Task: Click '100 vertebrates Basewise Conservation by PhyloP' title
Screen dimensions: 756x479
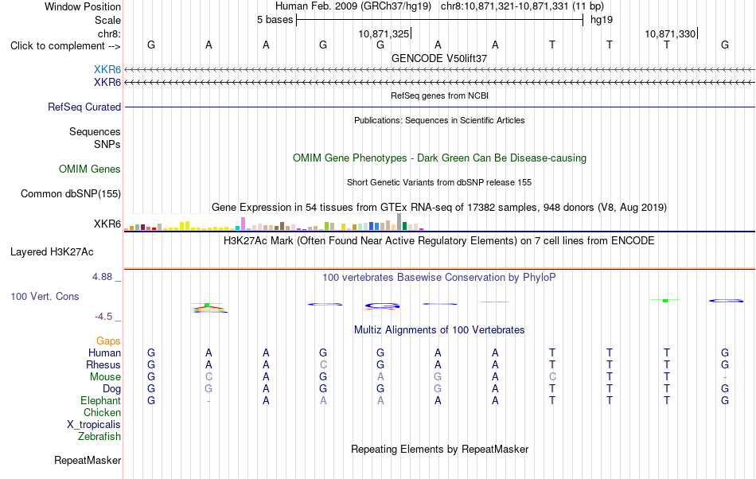Action: tap(439, 278)
